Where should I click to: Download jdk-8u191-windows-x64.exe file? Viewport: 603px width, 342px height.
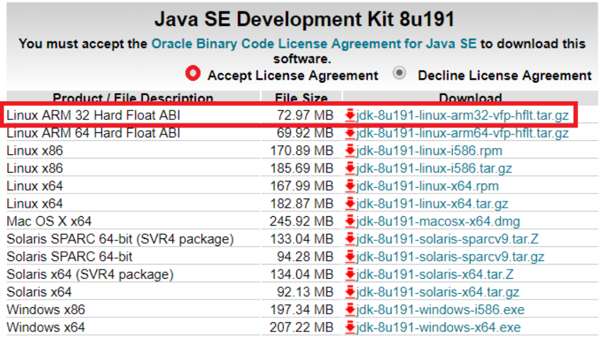tap(439, 327)
